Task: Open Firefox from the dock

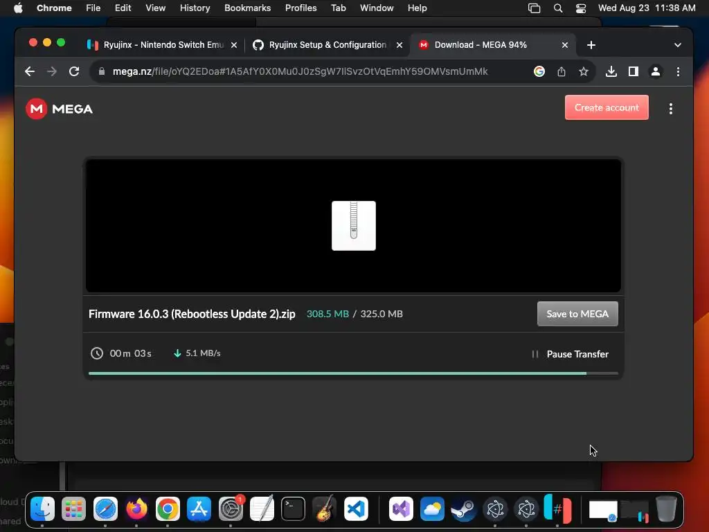Action: point(136,509)
